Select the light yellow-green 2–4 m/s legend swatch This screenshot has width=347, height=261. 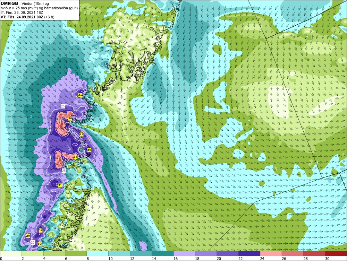click(x=33, y=253)
